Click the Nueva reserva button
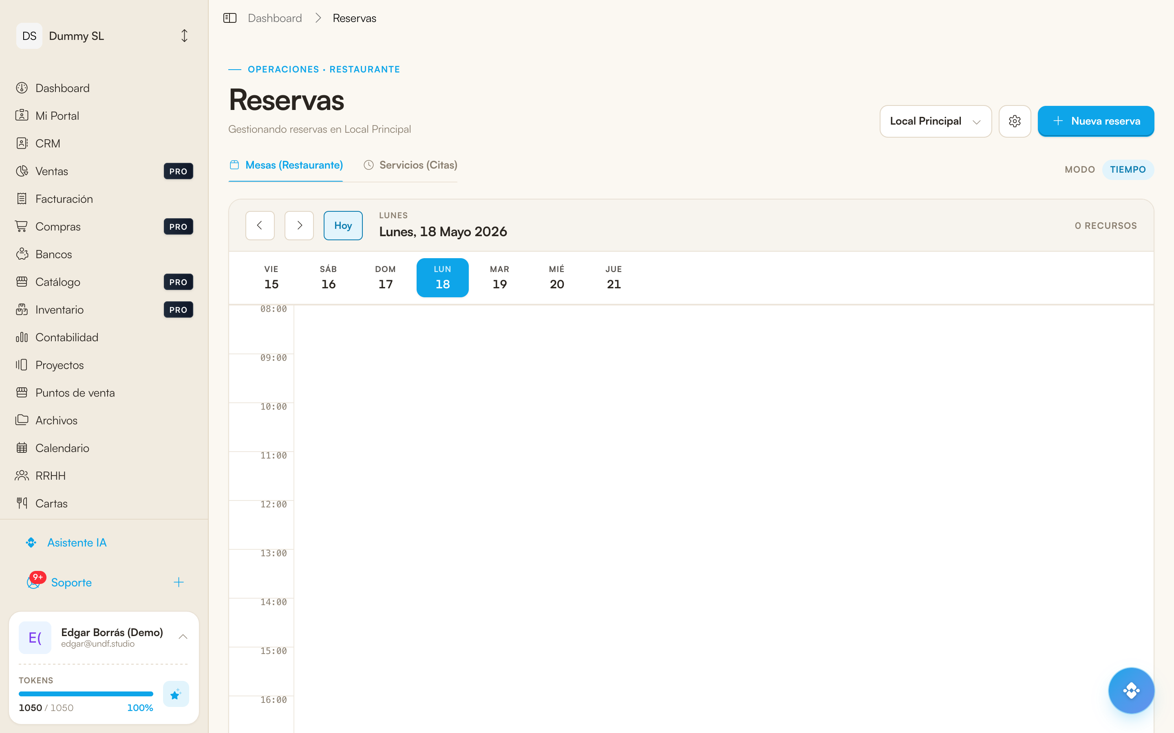Image resolution: width=1174 pixels, height=733 pixels. [x=1096, y=121]
